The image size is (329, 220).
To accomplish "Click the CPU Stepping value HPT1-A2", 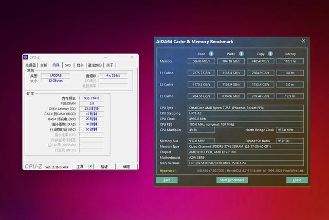I will (x=246, y=113).
